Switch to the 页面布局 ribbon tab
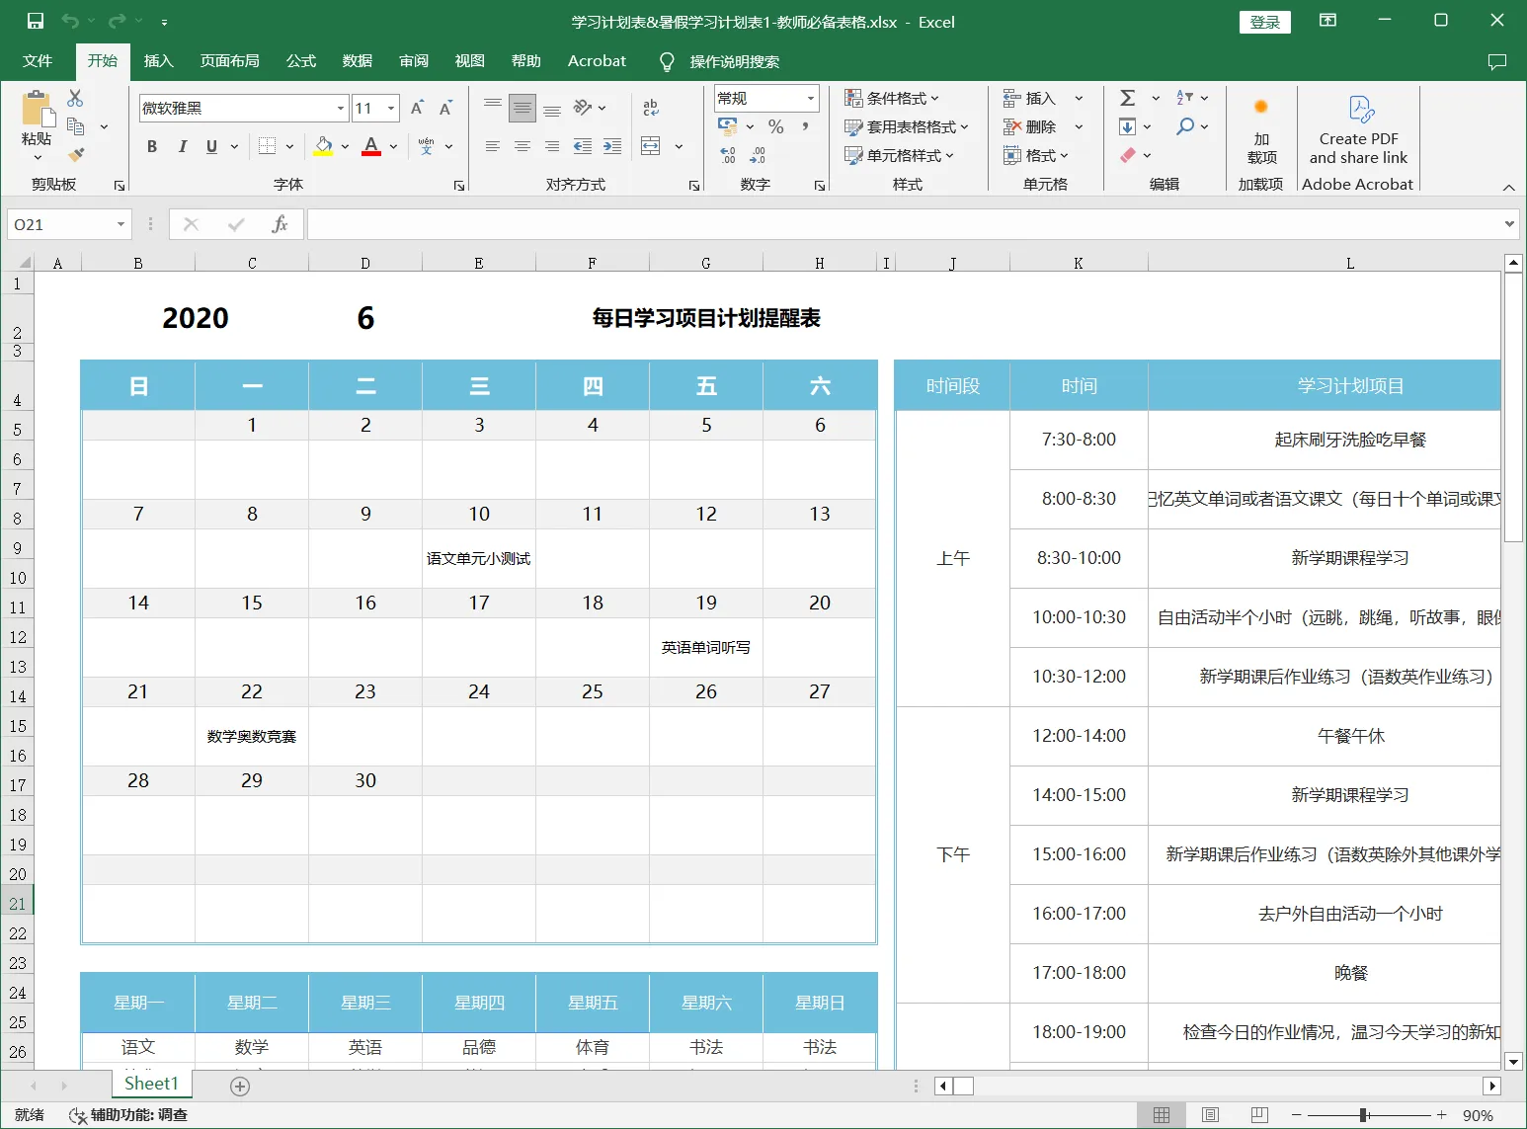1527x1129 pixels. pyautogui.click(x=230, y=61)
